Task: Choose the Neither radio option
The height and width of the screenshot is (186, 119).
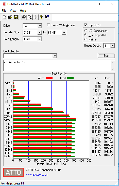Action: (x=86, y=39)
